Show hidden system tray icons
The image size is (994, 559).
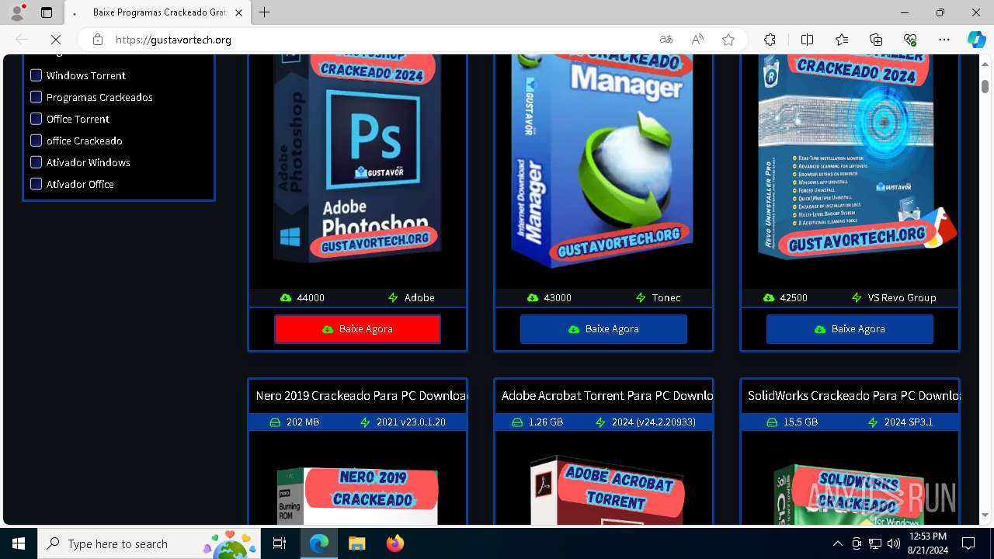tap(837, 543)
